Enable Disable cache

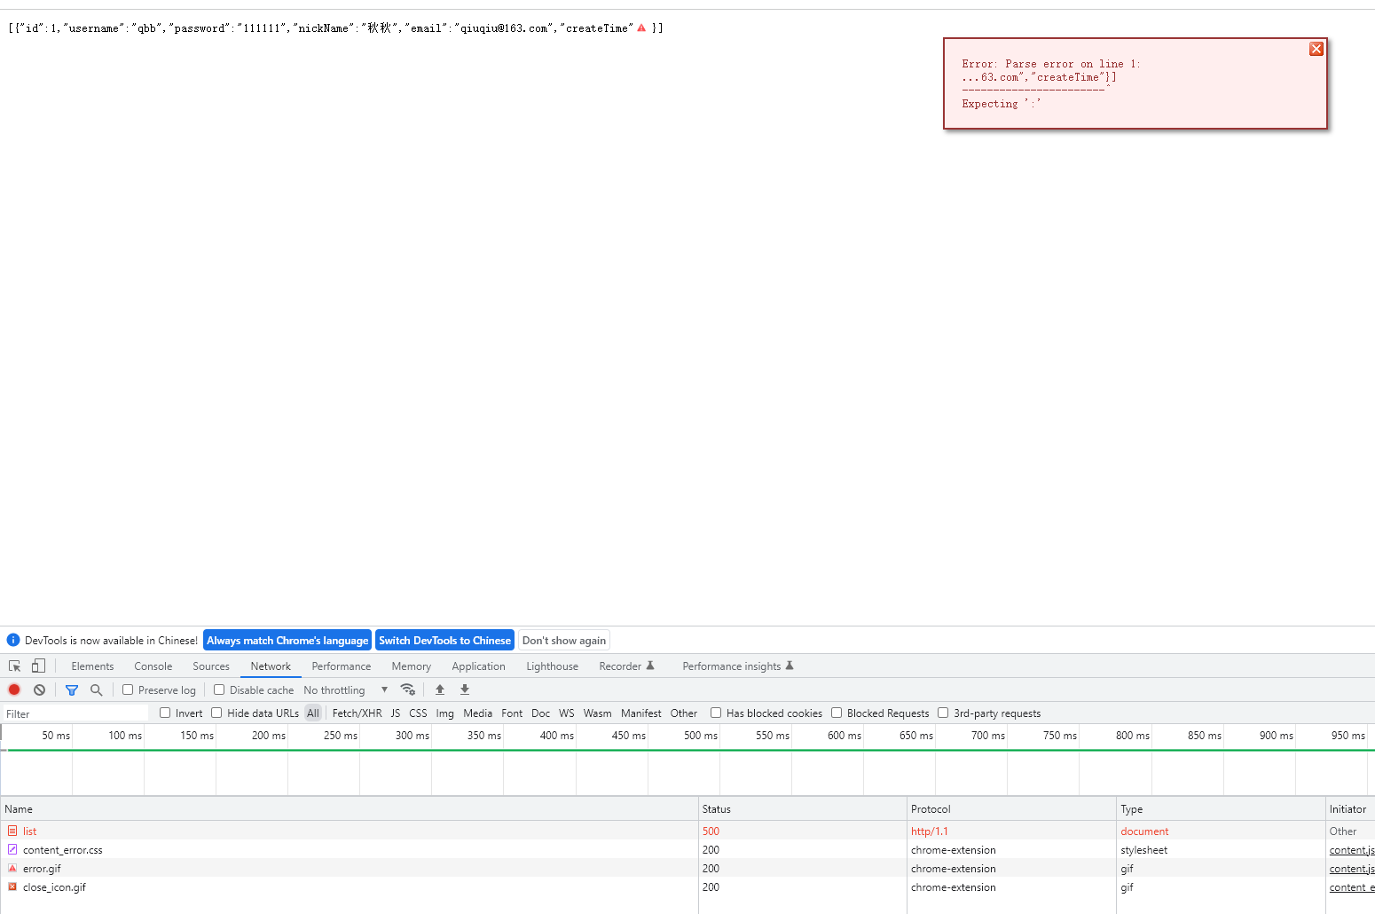tap(219, 689)
